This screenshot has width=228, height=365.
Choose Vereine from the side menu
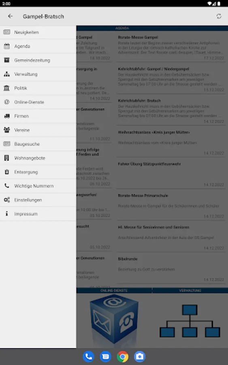(38, 130)
